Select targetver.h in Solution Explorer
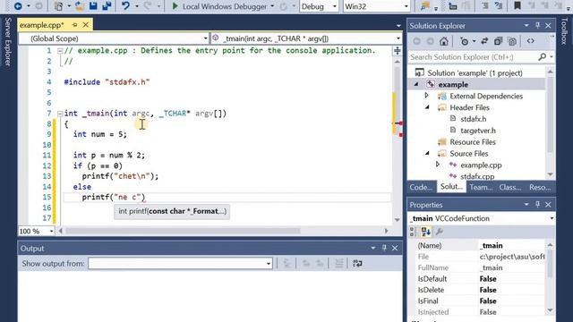This screenshot has width=573, height=322. [478, 131]
